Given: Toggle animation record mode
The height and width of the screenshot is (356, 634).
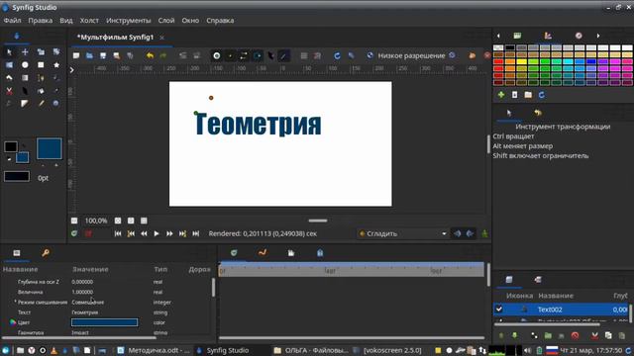Looking at the screenshot, I should (x=484, y=233).
